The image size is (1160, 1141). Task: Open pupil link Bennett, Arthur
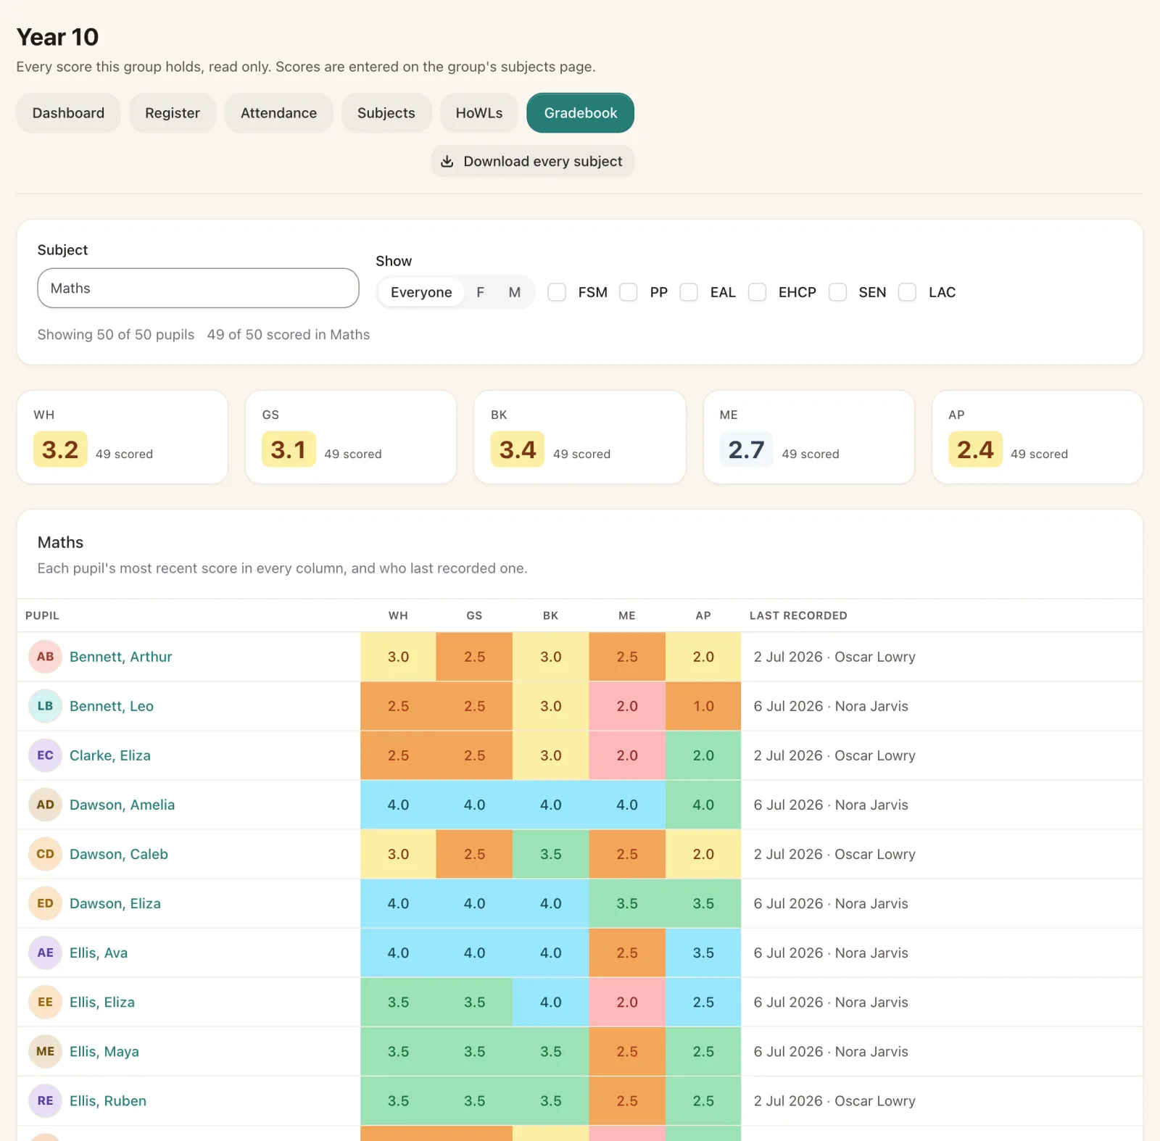(x=121, y=657)
